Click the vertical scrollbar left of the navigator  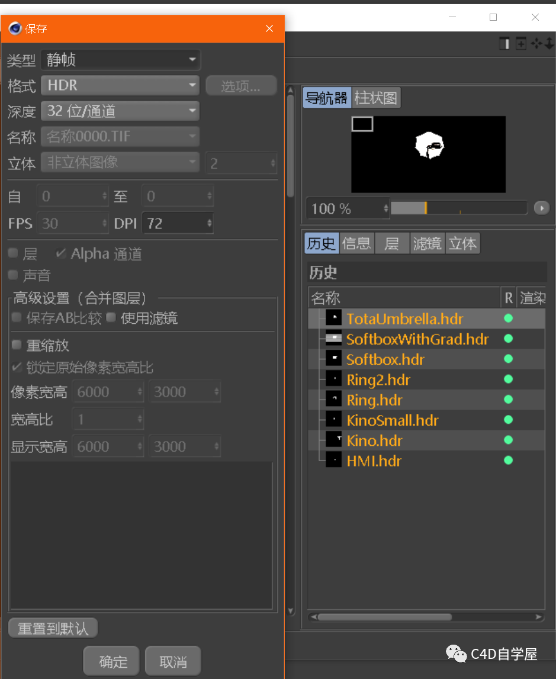tap(291, 145)
